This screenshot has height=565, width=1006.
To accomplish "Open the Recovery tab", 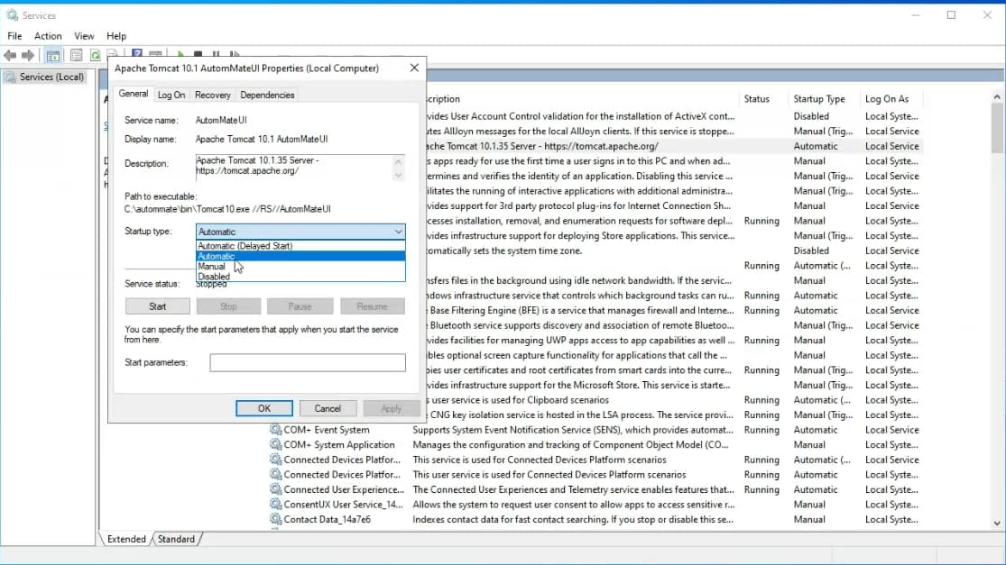I will pyautogui.click(x=212, y=95).
